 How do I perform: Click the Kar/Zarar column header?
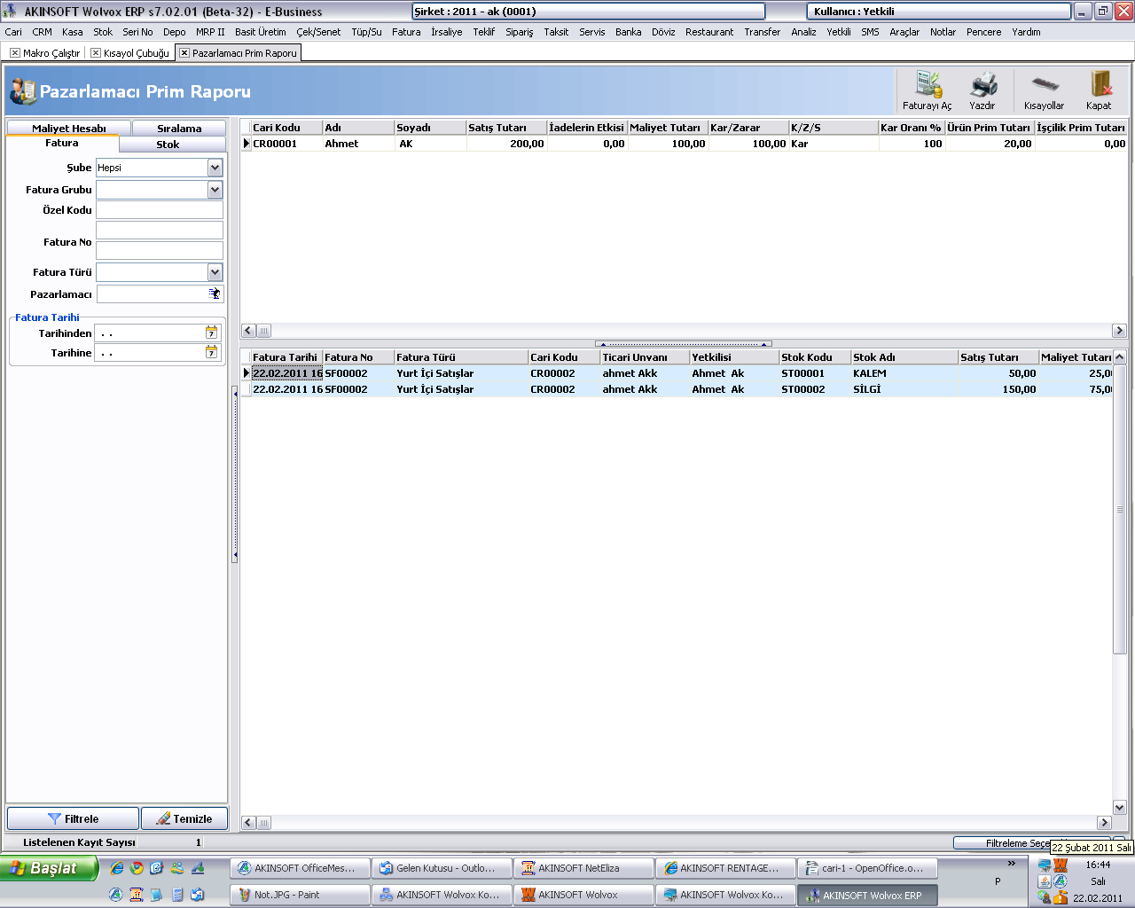click(748, 128)
